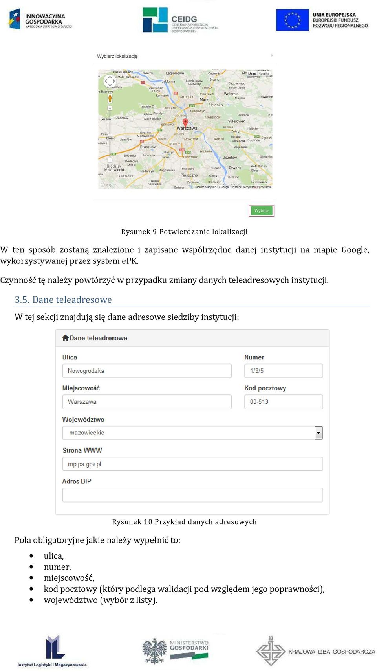Click the Numer field containing 1/3/5
The image size is (377, 672).
click(284, 371)
